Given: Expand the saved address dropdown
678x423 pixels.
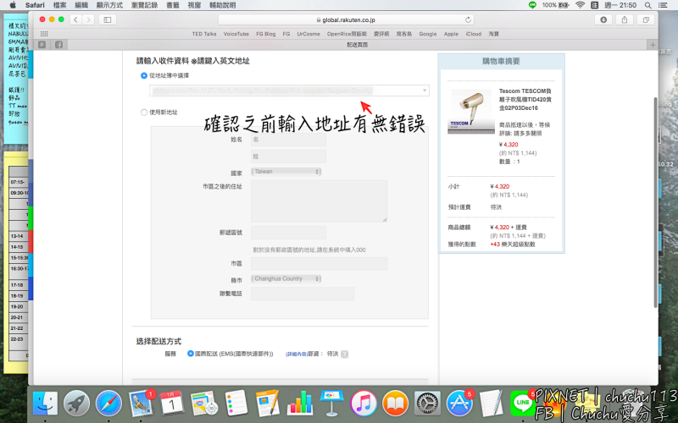Looking at the screenshot, I should click(x=289, y=90).
